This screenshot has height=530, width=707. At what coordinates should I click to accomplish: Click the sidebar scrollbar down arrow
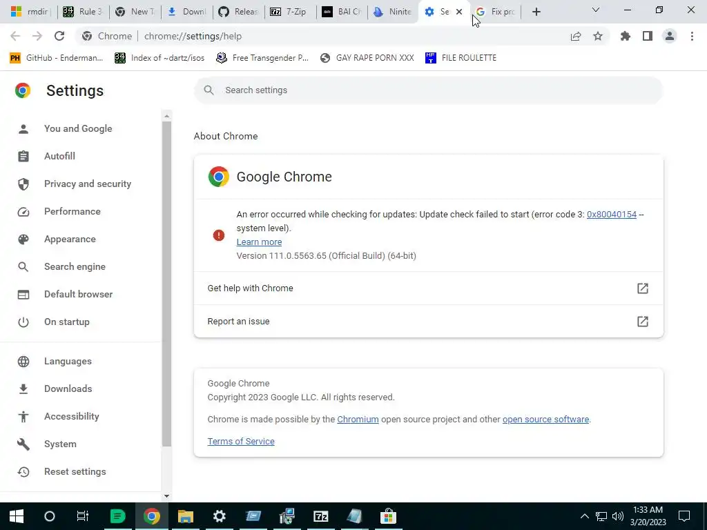(x=166, y=496)
